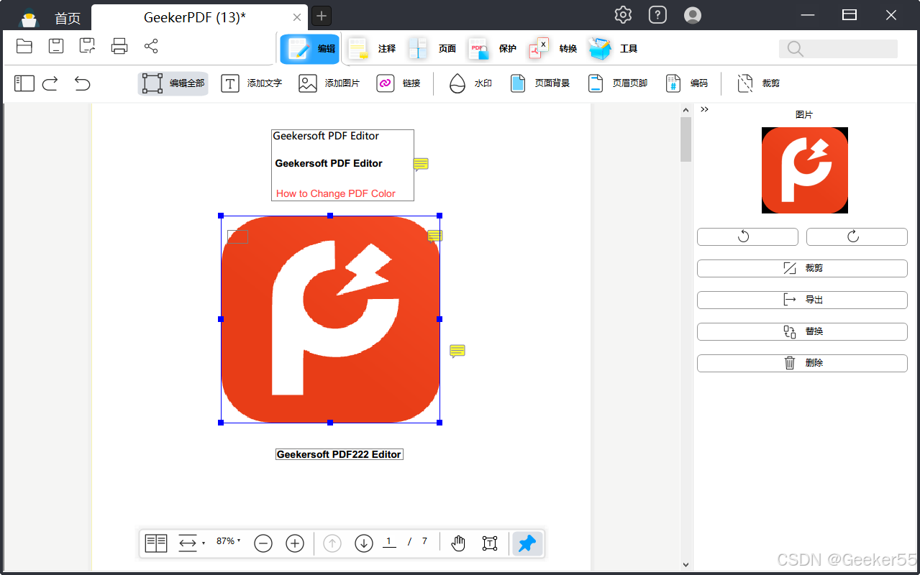Viewport: 920px width, 575px height.
Task: Collapse the right panel with the chevrons
Action: pyautogui.click(x=705, y=109)
